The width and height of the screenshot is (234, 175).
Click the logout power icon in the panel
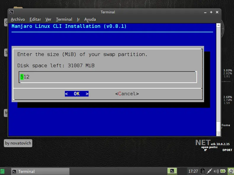231,171
